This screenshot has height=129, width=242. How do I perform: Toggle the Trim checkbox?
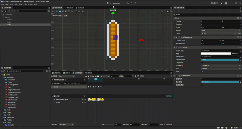202,72
